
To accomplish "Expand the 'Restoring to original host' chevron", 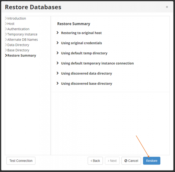I will (x=57, y=33).
